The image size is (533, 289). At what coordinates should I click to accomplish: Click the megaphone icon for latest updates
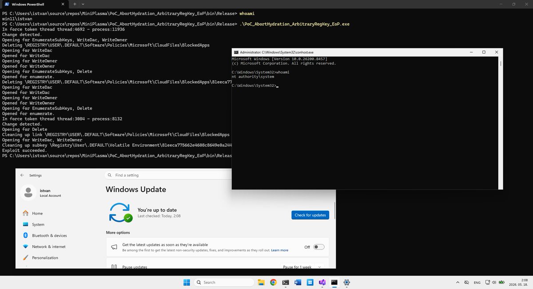(114, 247)
